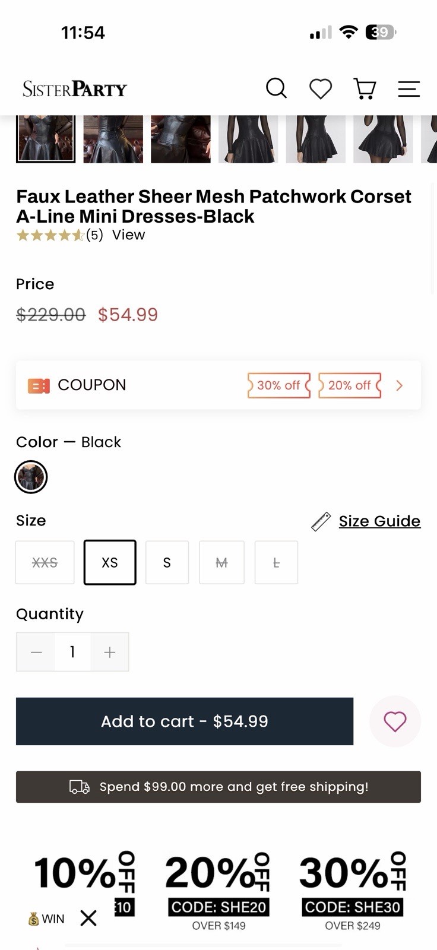Select size M option
The image size is (437, 950).
coord(221,562)
